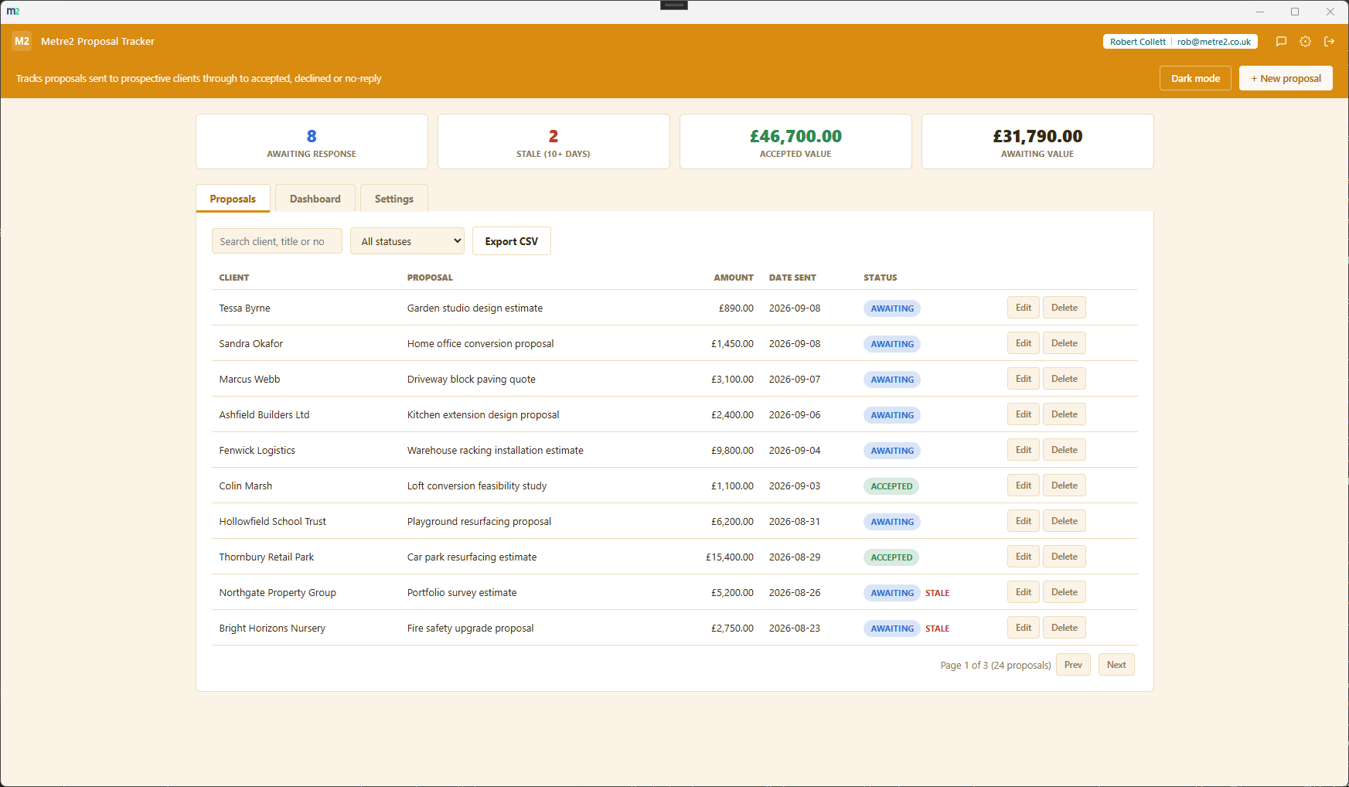Viewport: 1349px width, 787px height.
Task: Delete the Hollowfield School Trust proposal
Action: coord(1065,521)
